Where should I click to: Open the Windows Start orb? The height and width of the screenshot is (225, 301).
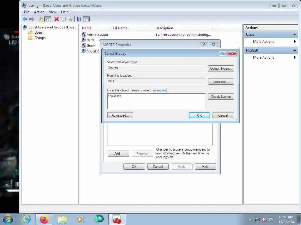coord(8,219)
